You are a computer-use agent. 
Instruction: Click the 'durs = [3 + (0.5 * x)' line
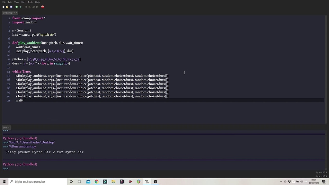tap(41, 63)
